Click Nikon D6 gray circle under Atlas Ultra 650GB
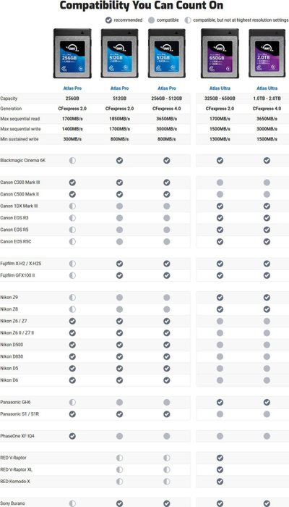The image size is (289, 507). 220,380
